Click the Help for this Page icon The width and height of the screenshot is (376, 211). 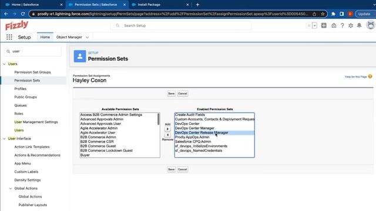pyautogui.click(x=370, y=76)
